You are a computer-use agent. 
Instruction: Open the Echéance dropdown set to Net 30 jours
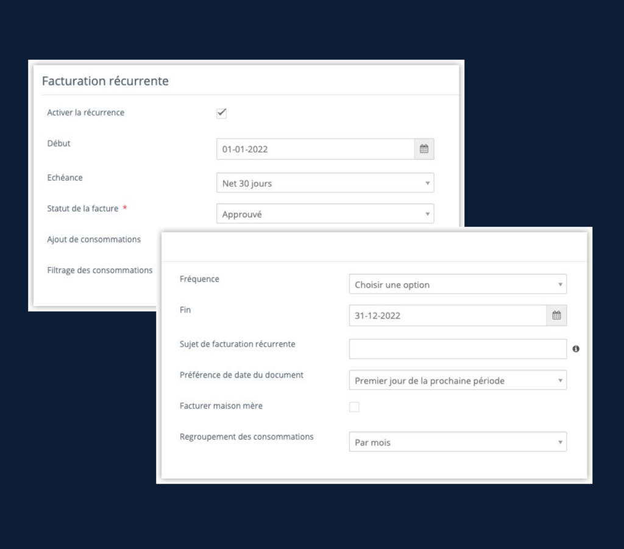tap(325, 183)
